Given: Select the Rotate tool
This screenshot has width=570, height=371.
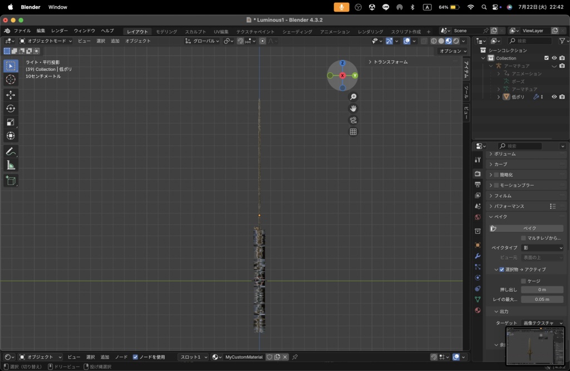Looking at the screenshot, I should (11, 109).
